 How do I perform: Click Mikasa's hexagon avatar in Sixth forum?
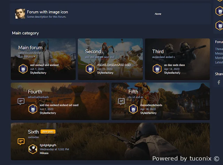(33, 149)
